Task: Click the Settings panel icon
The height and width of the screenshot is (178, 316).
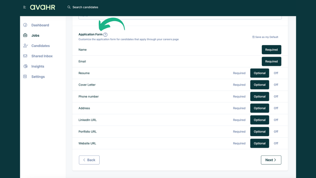Action: tap(25, 76)
